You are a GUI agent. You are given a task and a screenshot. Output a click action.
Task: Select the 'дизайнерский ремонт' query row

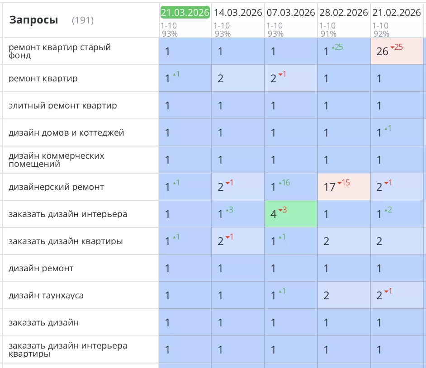point(56,187)
